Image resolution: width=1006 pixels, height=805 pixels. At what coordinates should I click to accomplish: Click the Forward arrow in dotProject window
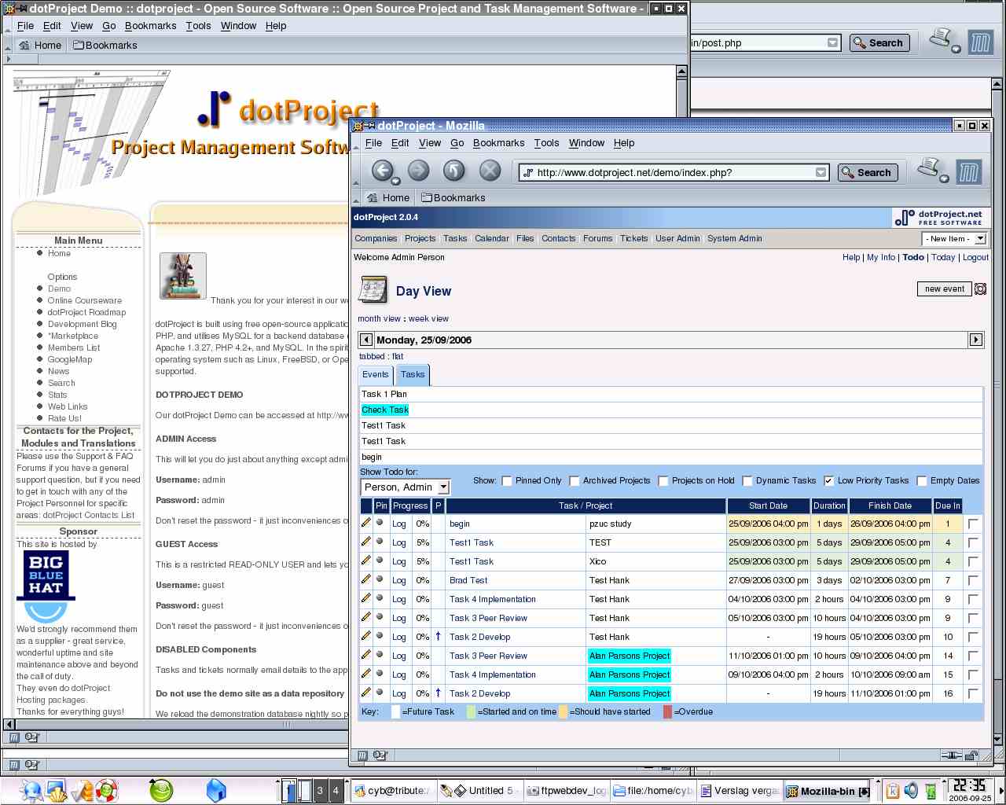(x=418, y=171)
